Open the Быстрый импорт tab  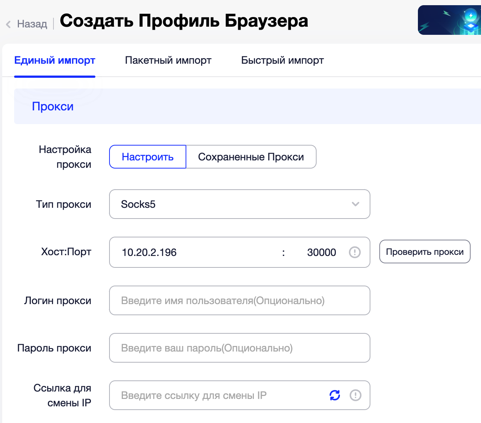click(x=282, y=60)
